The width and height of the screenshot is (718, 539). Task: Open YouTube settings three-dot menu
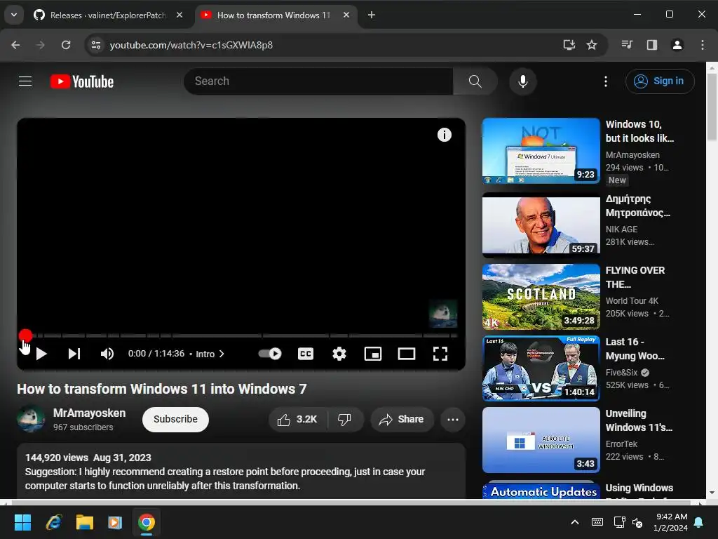point(605,81)
